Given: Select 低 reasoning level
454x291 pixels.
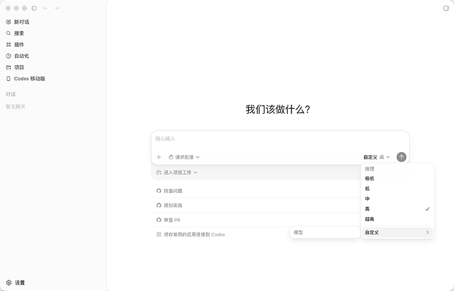Looking at the screenshot, I should [397, 189].
